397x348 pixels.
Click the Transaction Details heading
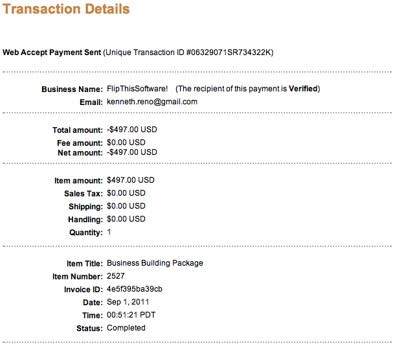(x=66, y=9)
